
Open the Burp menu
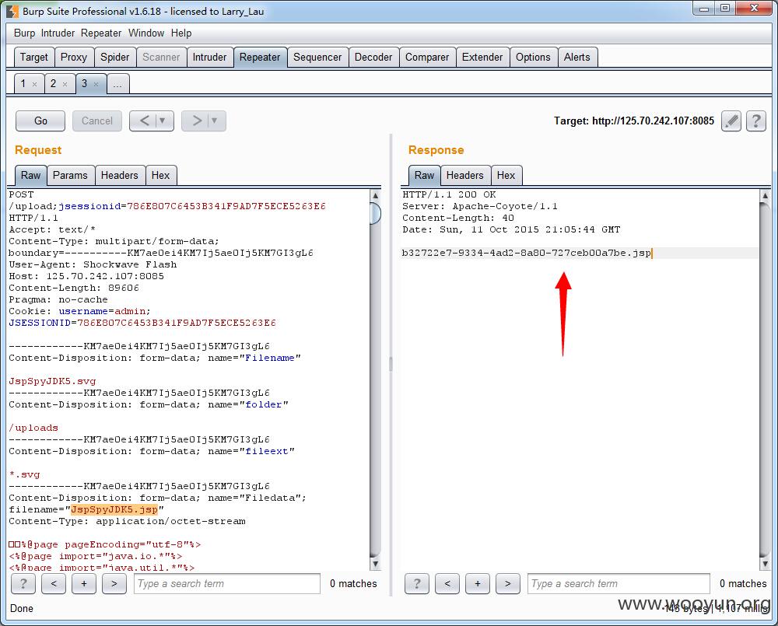tap(24, 33)
